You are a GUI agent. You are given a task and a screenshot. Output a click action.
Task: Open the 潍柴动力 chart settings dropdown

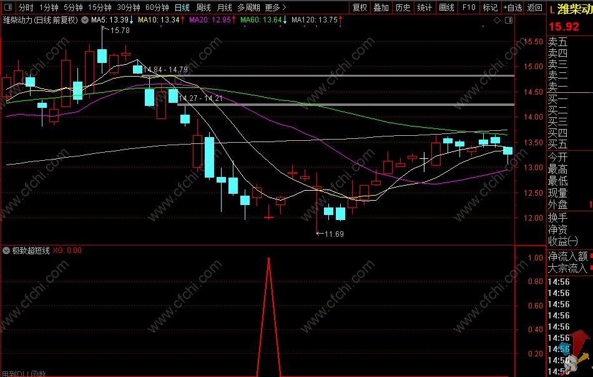pyautogui.click(x=85, y=20)
